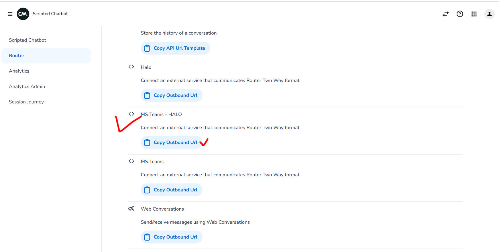The image size is (499, 252).
Task: Click the CM logo icon
Action: click(x=23, y=14)
